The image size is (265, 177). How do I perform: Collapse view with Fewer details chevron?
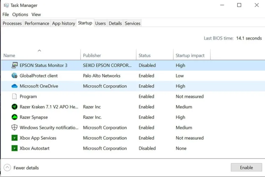(x=7, y=168)
